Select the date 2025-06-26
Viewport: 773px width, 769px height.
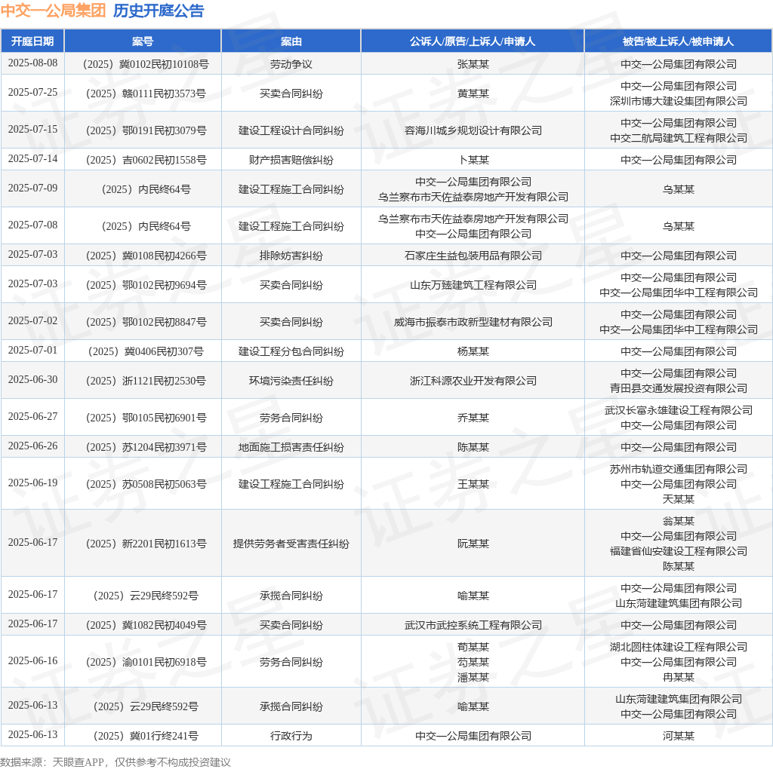tap(32, 446)
